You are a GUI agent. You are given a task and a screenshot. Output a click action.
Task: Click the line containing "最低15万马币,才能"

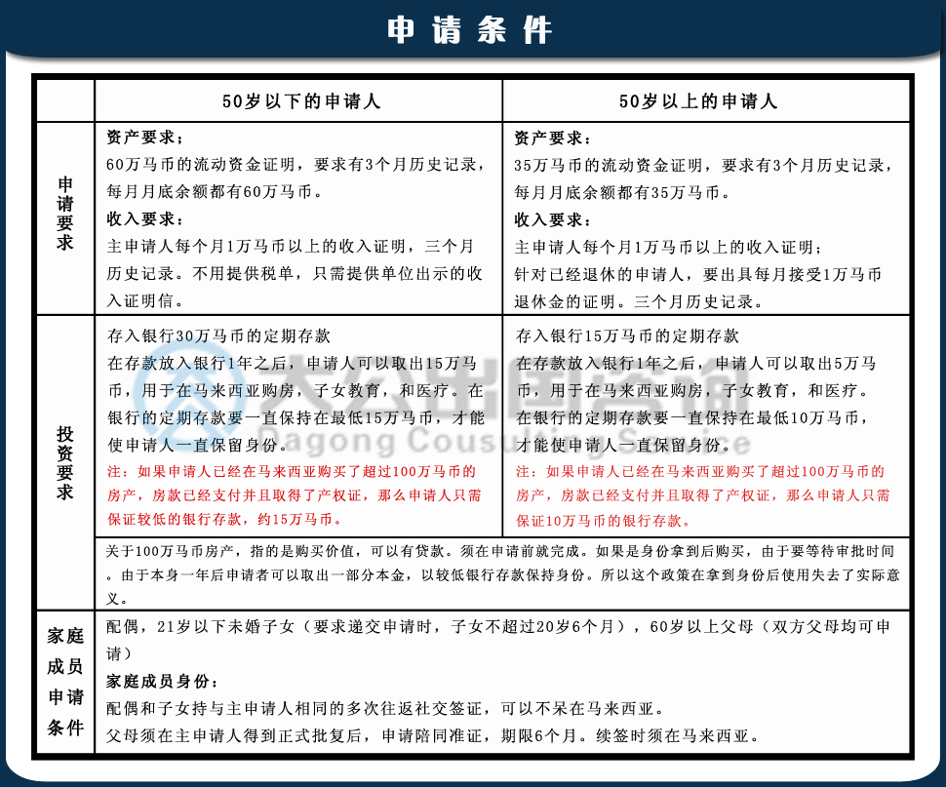pyautogui.click(x=296, y=417)
